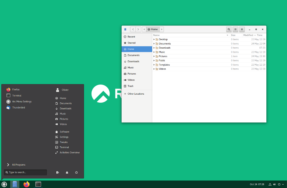Launch Firefox from the taskbar

26,184
